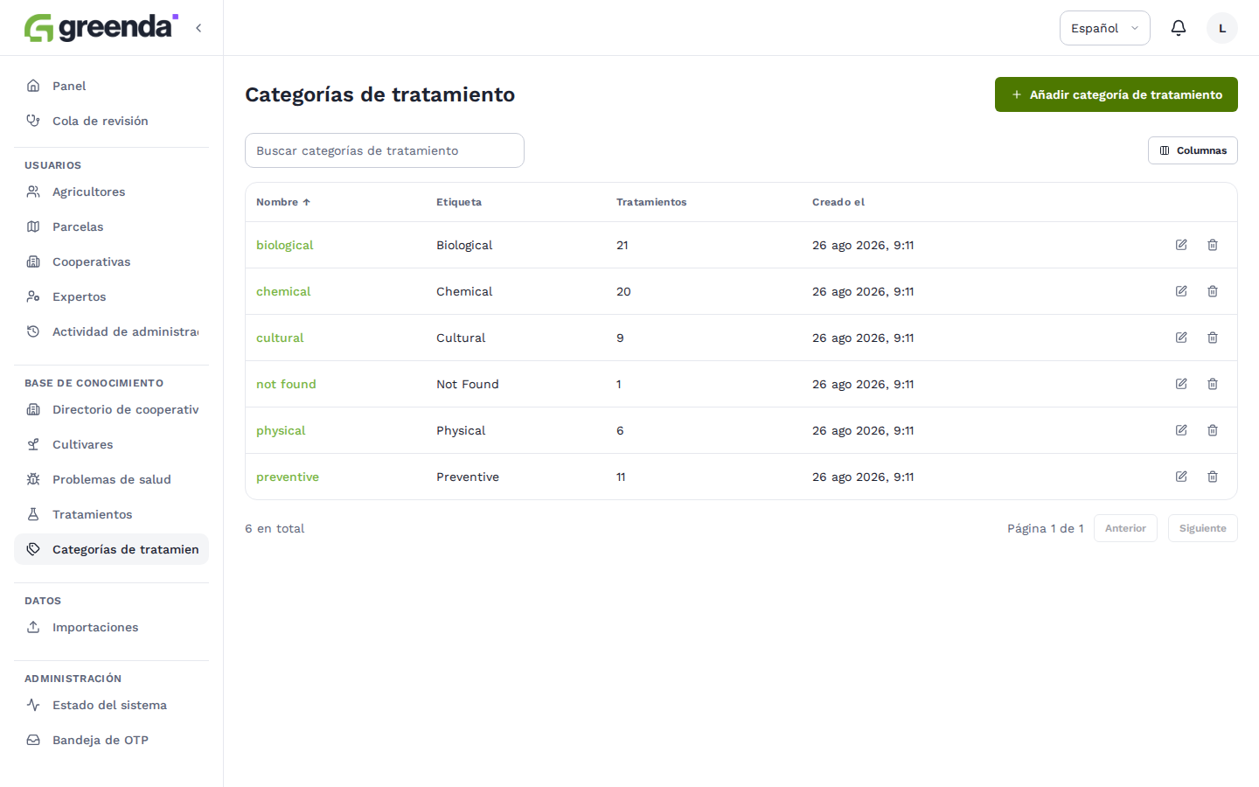Select Categorías de tratamiento sidebar item

click(111, 549)
